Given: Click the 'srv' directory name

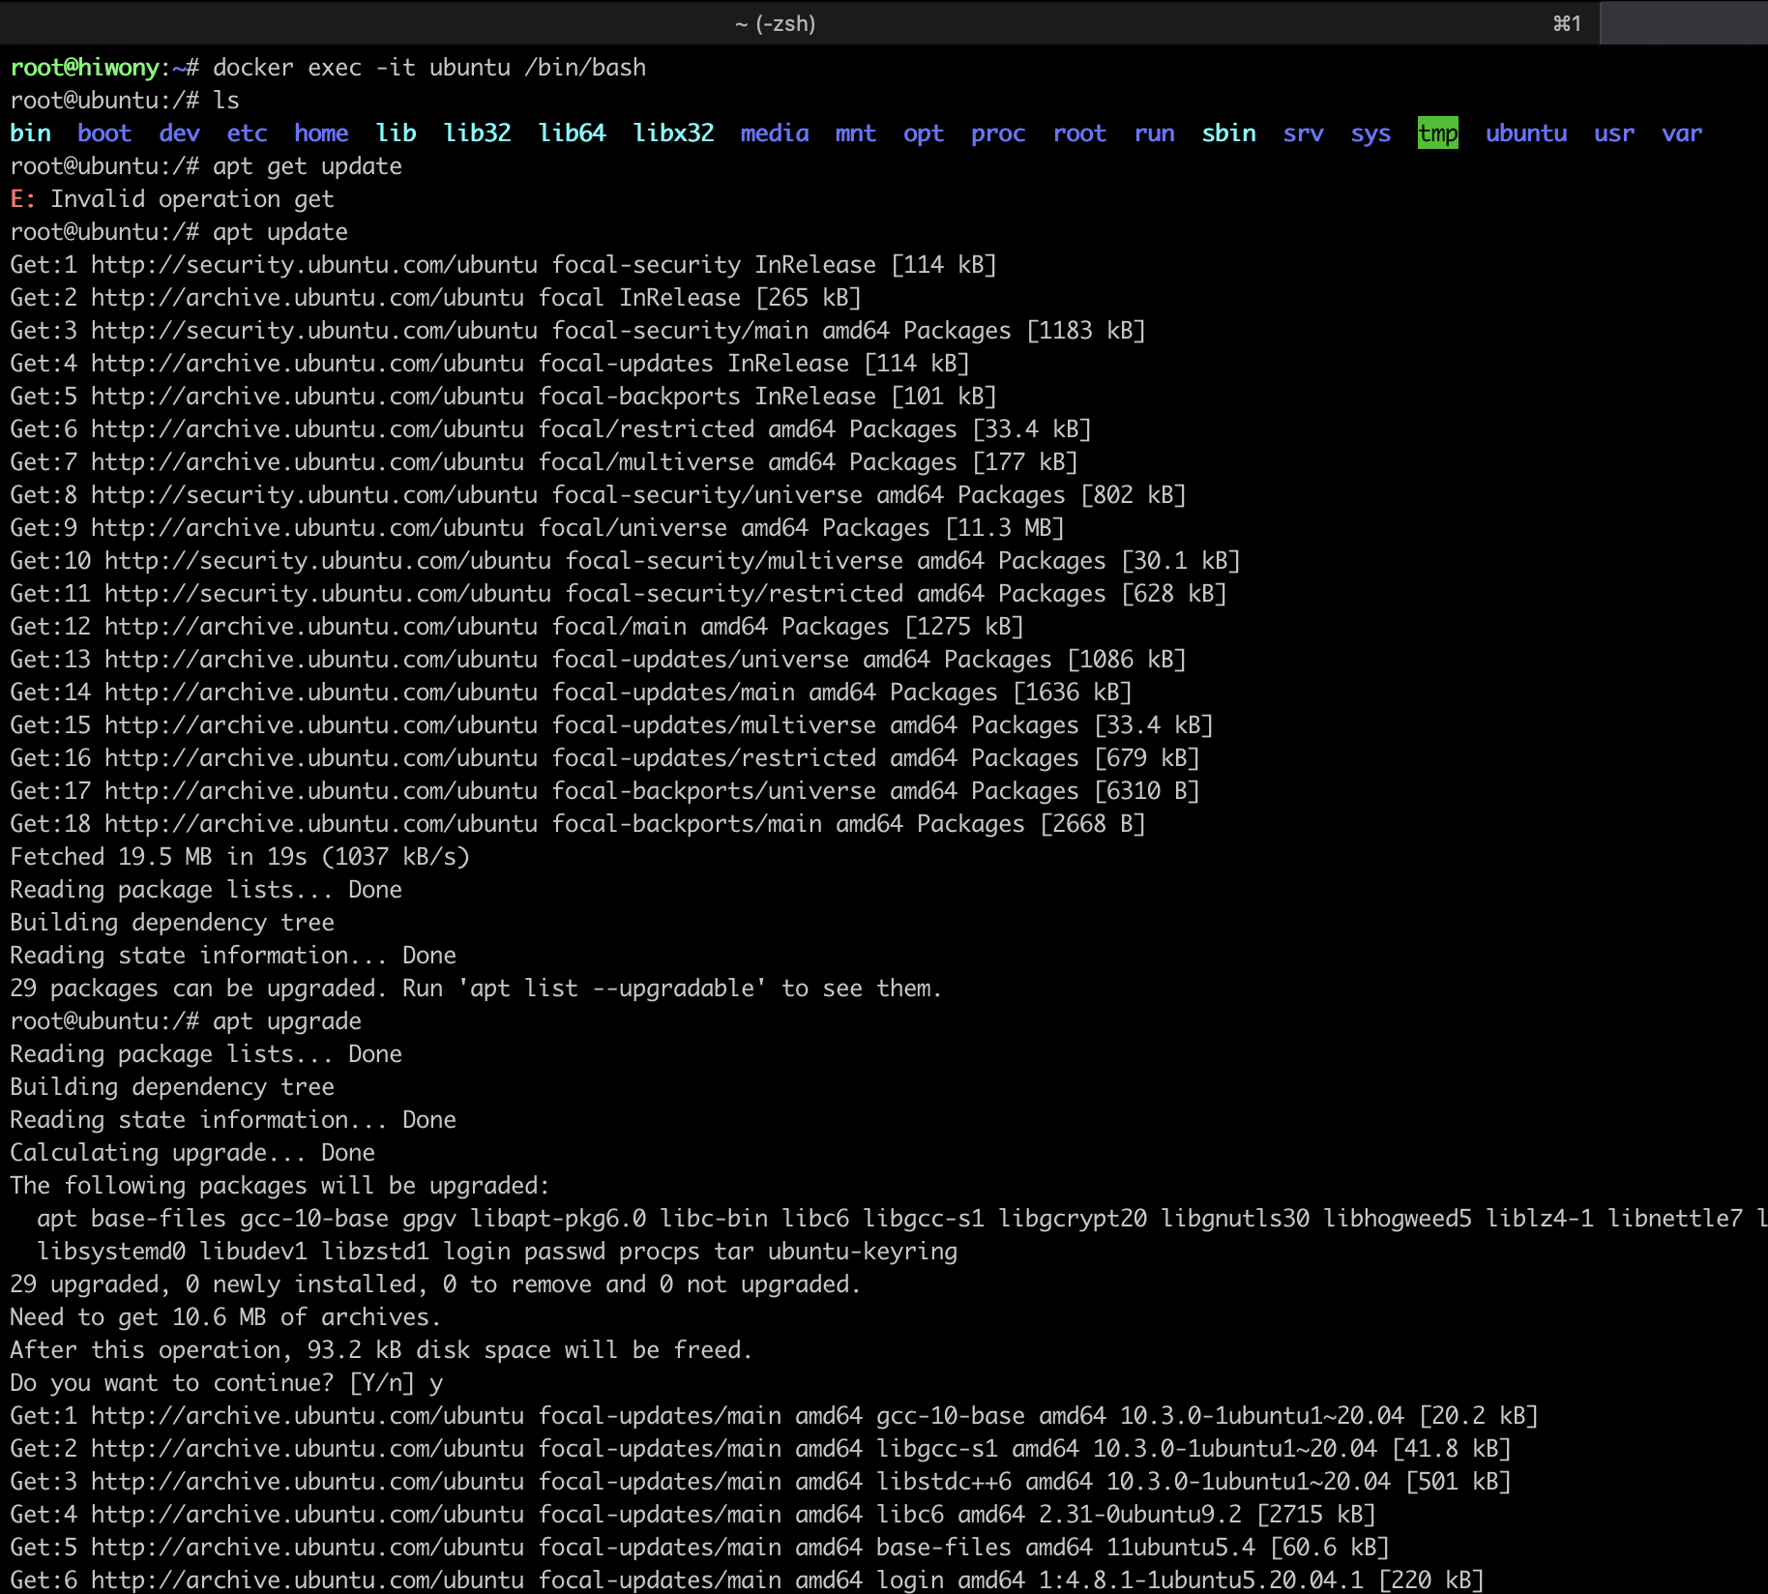Looking at the screenshot, I should (1304, 133).
